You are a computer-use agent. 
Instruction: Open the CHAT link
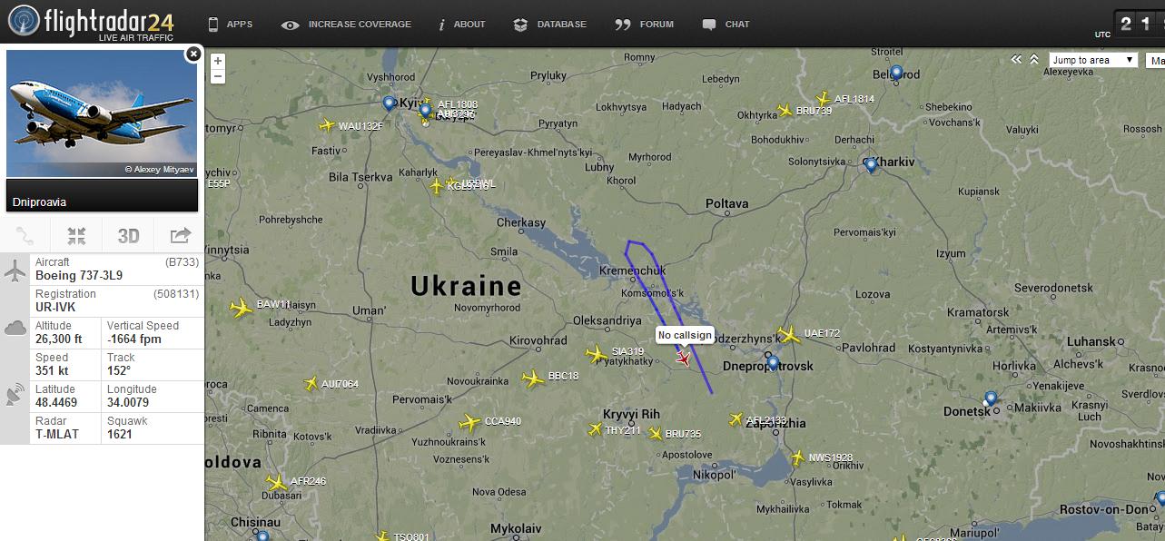tap(726, 25)
